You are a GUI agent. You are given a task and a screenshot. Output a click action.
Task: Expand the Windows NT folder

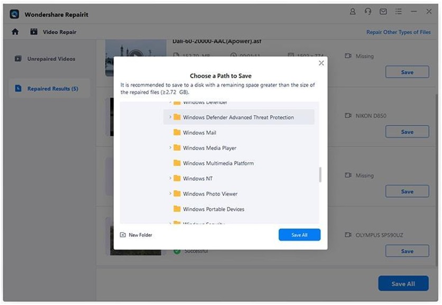(170, 178)
